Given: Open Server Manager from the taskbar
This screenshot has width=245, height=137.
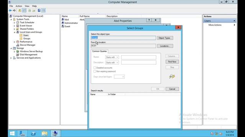Looking at the screenshot, I should tap(22, 134).
